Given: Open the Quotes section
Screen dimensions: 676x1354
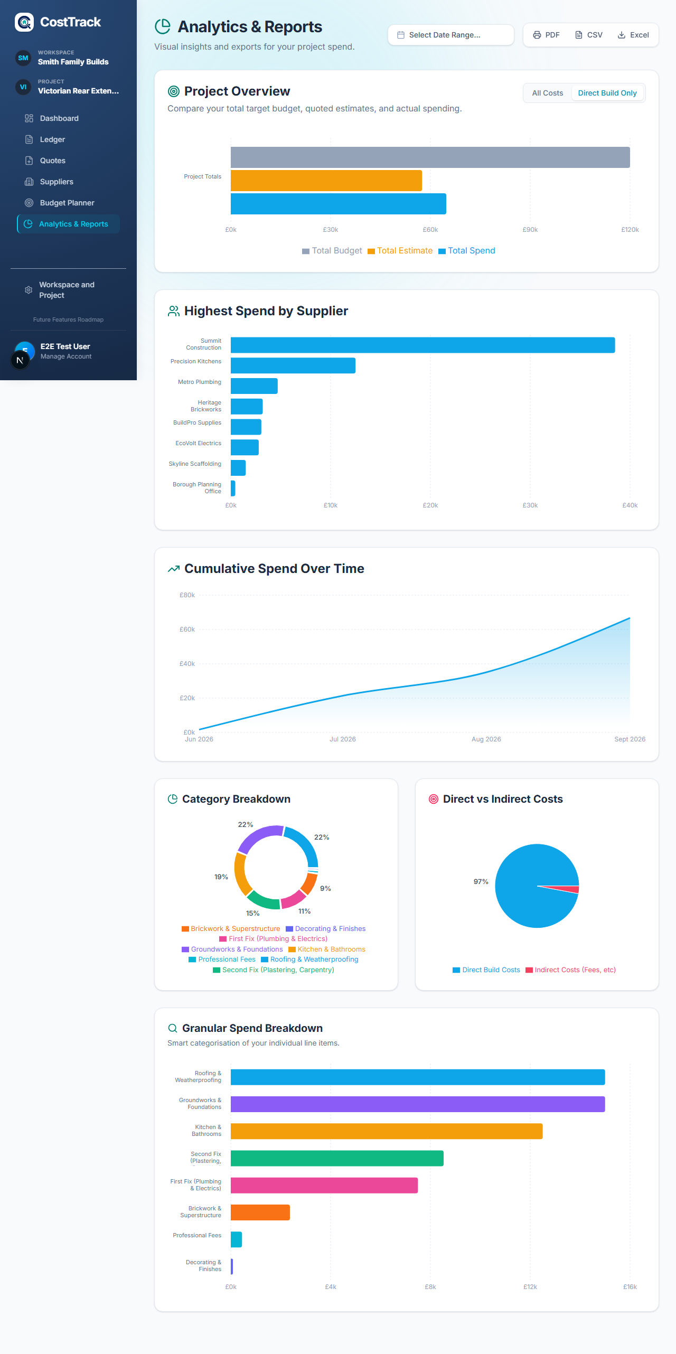Looking at the screenshot, I should coord(68,161).
